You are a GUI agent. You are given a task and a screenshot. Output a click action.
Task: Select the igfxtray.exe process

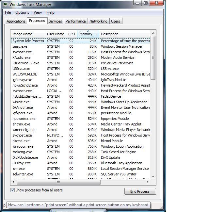(81, 80)
